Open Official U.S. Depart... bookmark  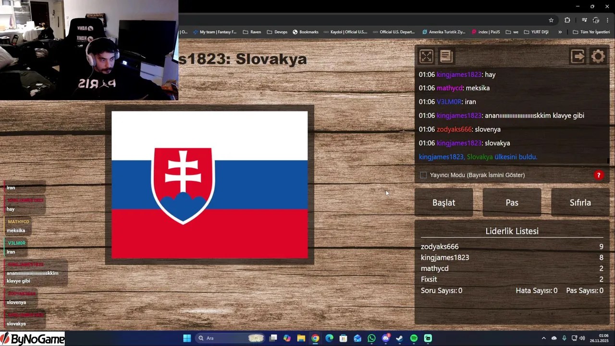click(393, 32)
